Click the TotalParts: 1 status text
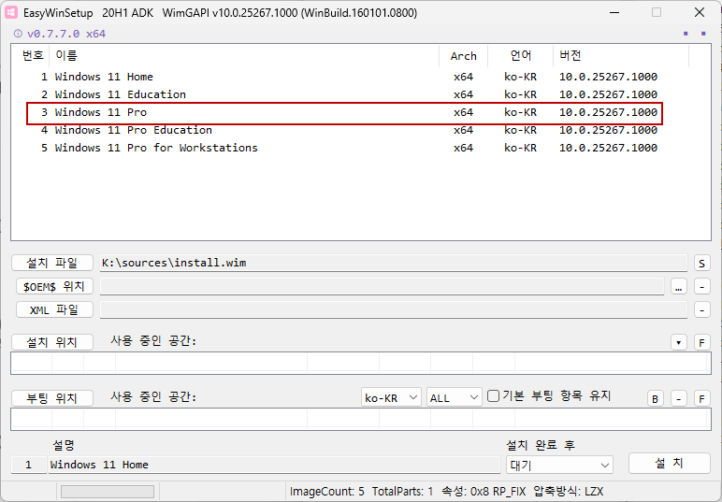722x502 pixels. click(402, 492)
